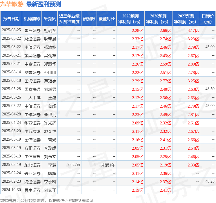Click the 最新盈利预测 heading
The width and height of the screenshot is (216, 203).
click(43, 4)
